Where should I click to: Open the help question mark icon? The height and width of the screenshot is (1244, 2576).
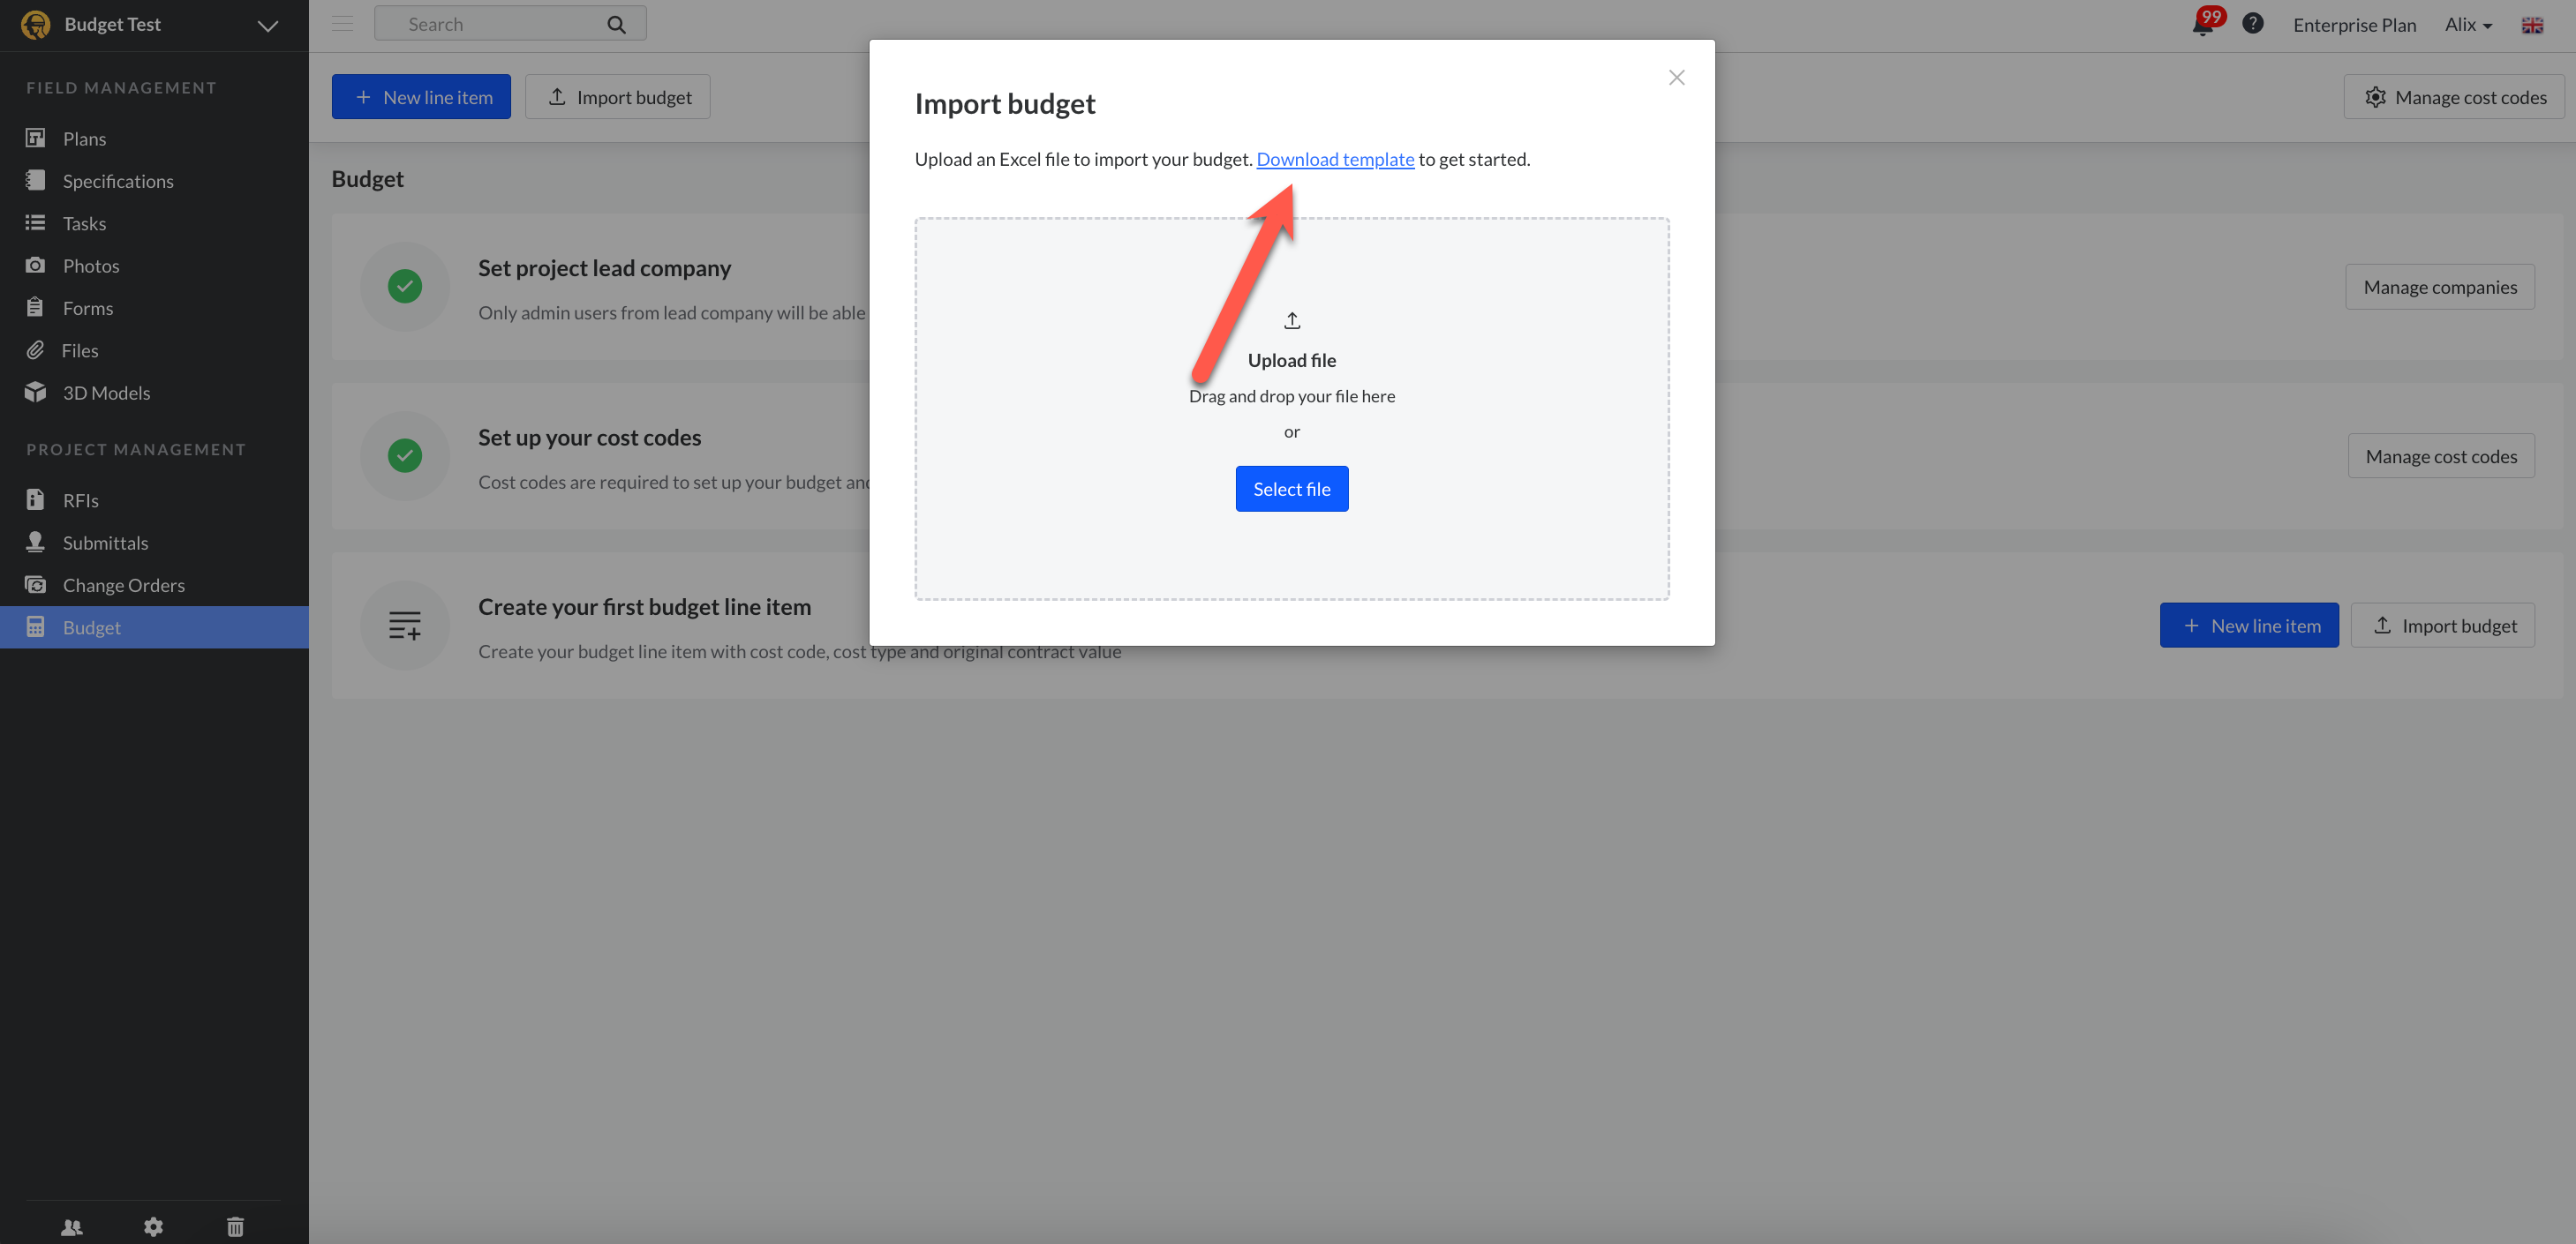pyautogui.click(x=2252, y=24)
